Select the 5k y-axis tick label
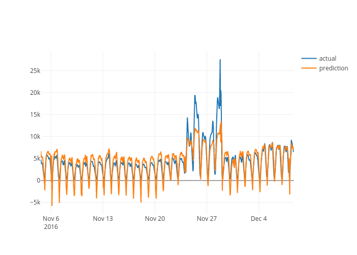Screen dimensions: 357x255 [35, 159]
